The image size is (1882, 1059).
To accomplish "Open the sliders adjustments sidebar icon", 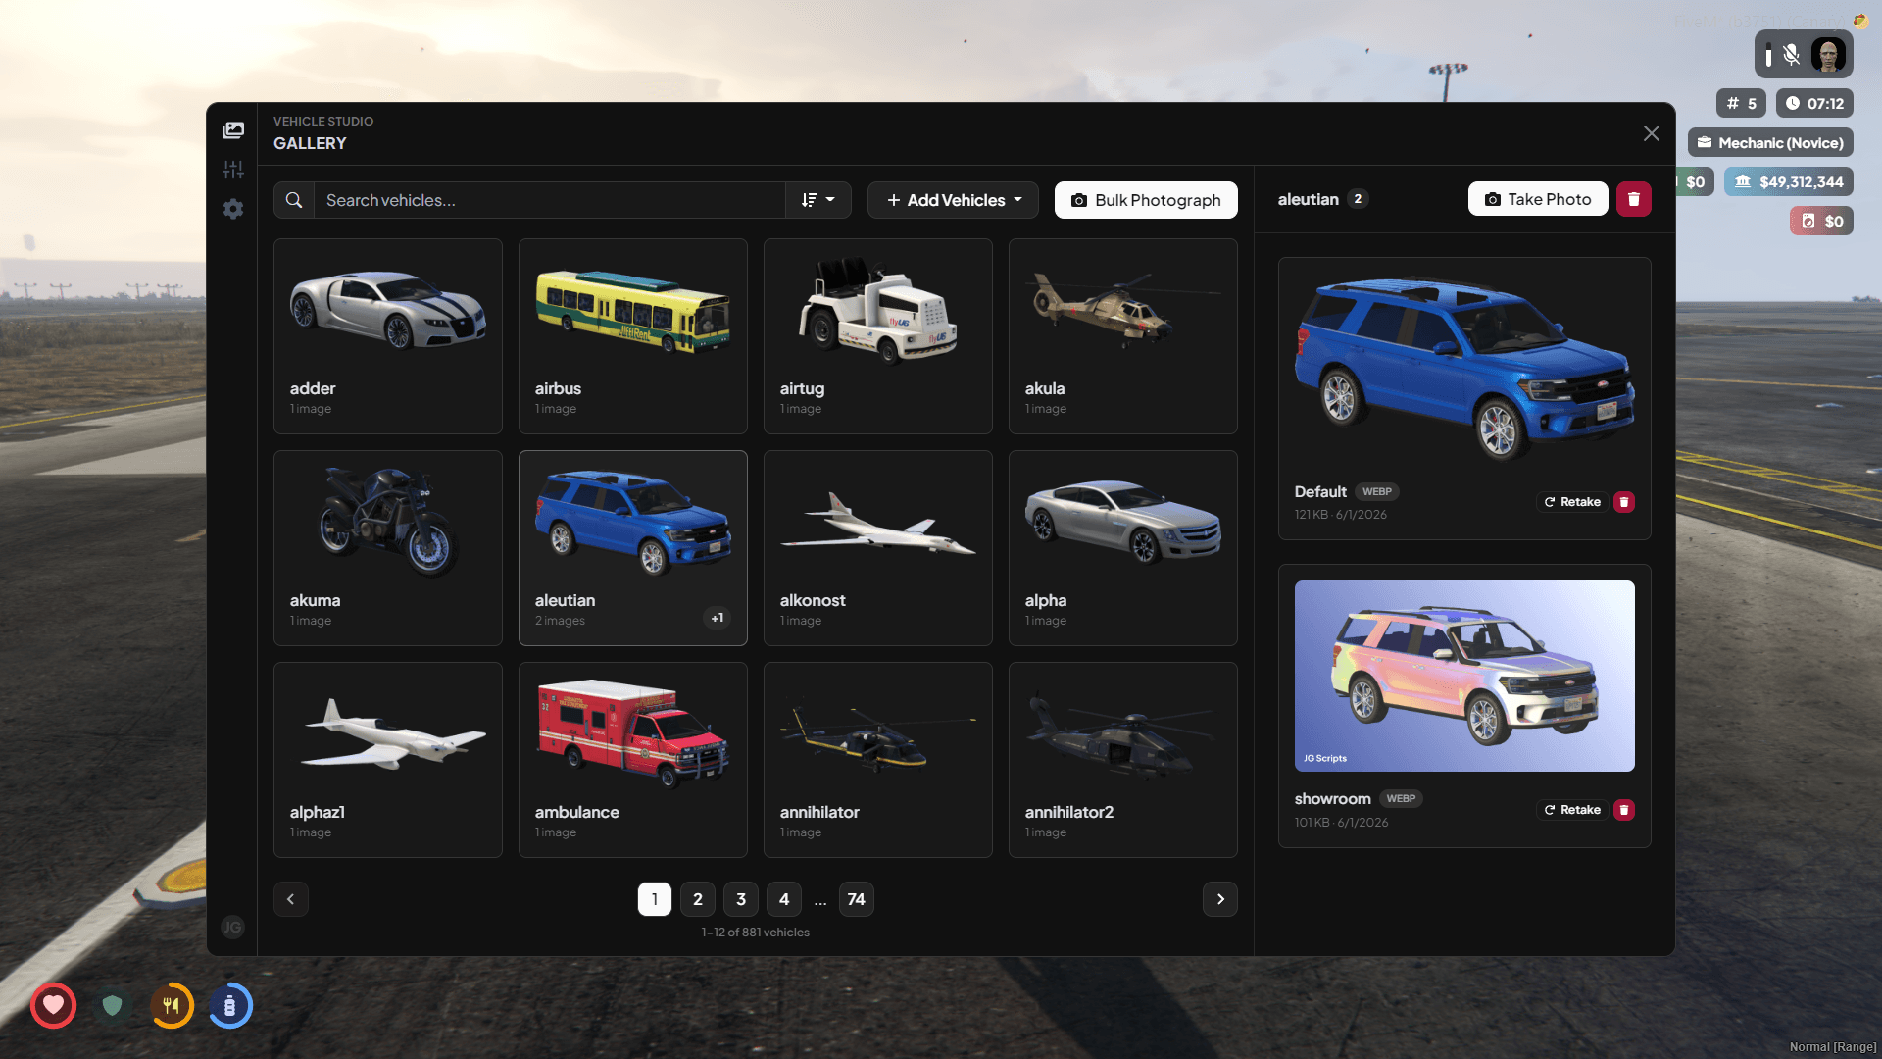I will pyautogui.click(x=233, y=170).
